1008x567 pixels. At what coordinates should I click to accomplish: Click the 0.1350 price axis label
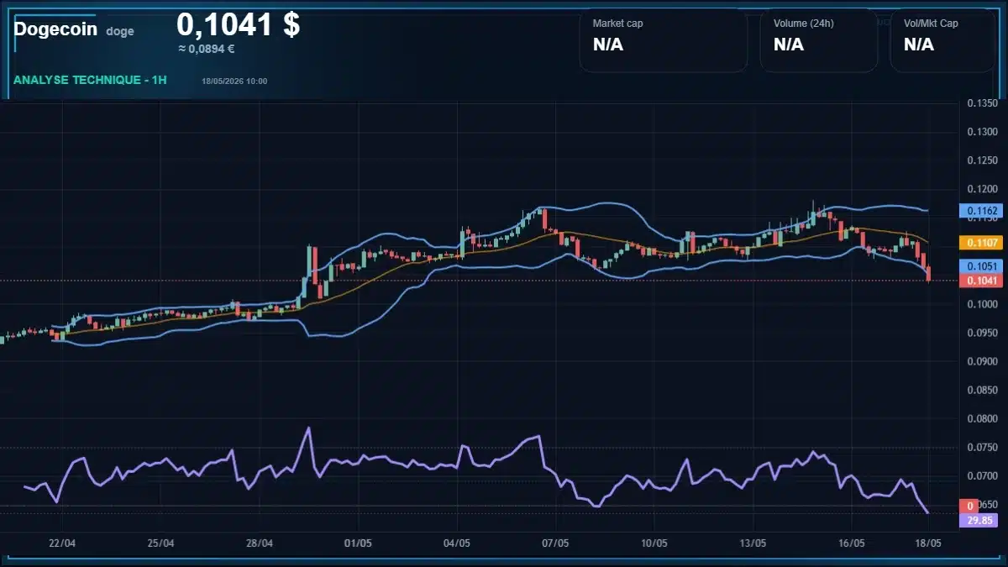pyautogui.click(x=982, y=103)
